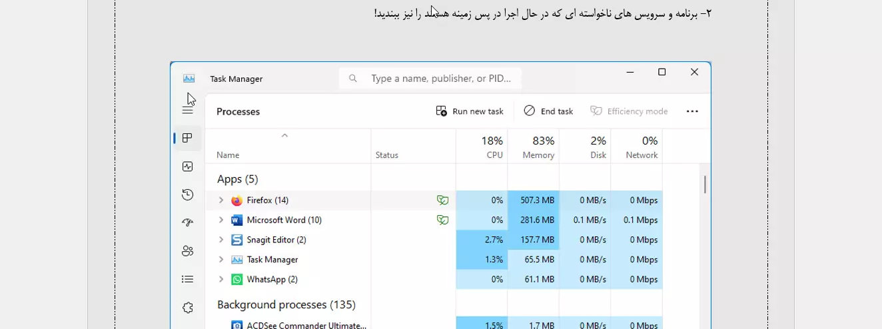
Task: Open Startup apps sidebar icon
Action: [188, 223]
